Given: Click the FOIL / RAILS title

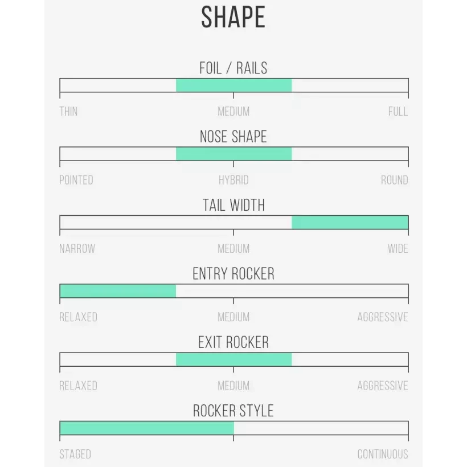Looking at the screenshot, I should 233,68.
